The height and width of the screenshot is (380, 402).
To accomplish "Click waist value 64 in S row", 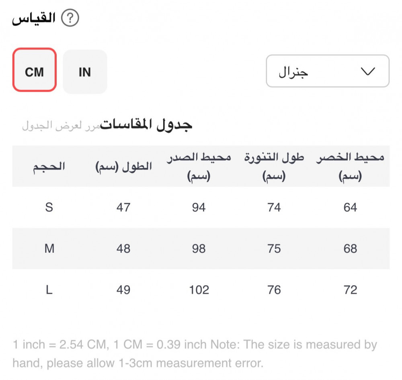I will pyautogui.click(x=350, y=207).
